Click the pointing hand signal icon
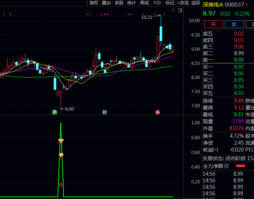This screenshot has height=199, width=254. point(61,155)
